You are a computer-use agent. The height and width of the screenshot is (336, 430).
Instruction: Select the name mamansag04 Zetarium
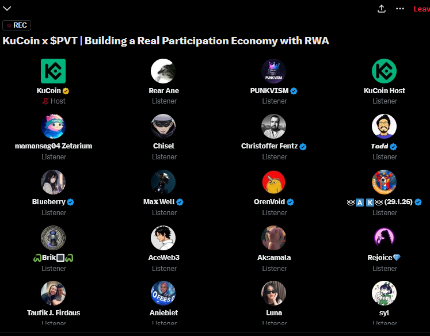pyautogui.click(x=54, y=146)
